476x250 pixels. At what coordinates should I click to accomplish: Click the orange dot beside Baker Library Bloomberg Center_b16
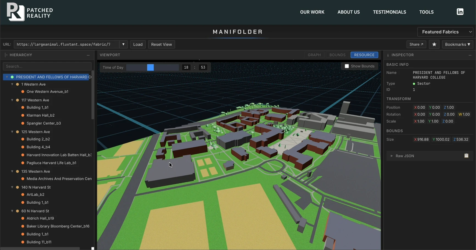[23, 226]
